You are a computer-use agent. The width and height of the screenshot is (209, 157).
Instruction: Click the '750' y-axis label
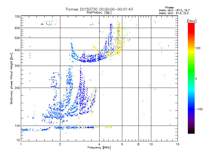click(x=17, y=16)
